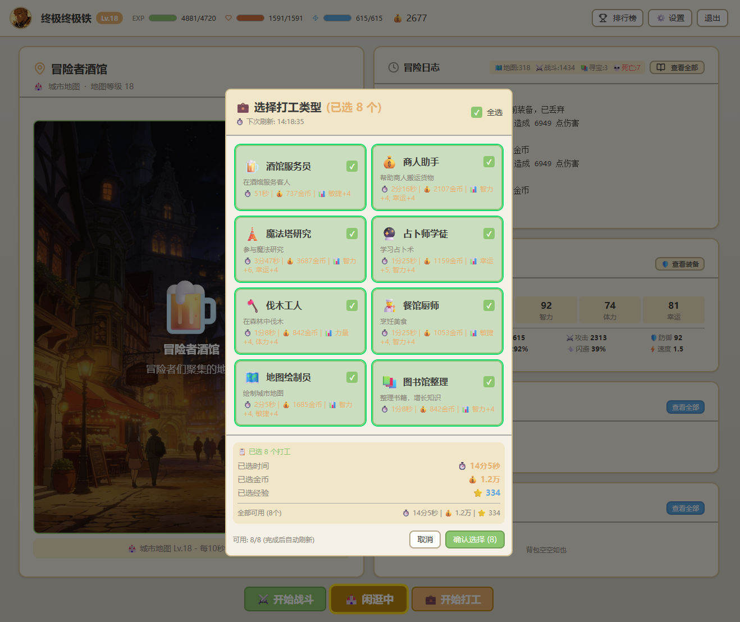
Task: Click the green EXP progress bar
Action: pos(163,18)
